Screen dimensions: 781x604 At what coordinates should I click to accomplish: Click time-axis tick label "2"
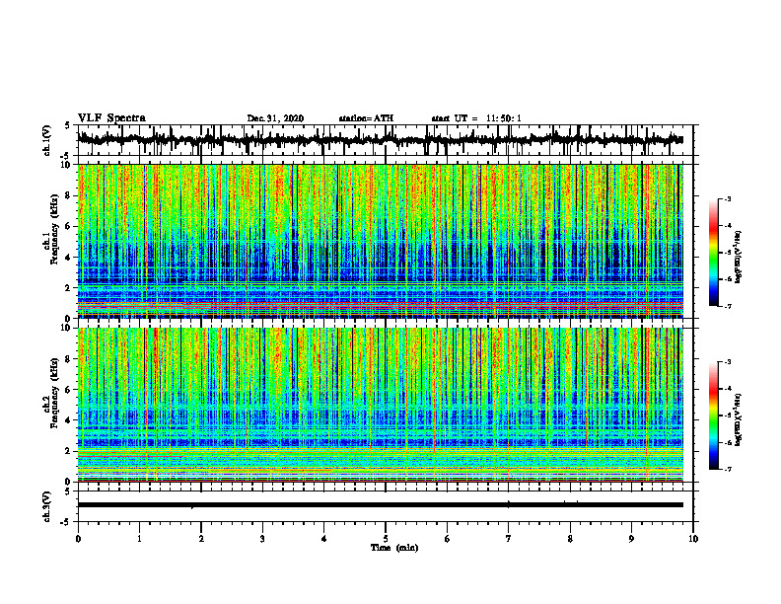[201, 539]
